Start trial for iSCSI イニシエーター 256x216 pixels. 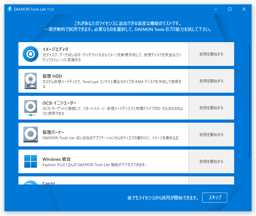pyautogui.click(x=211, y=108)
